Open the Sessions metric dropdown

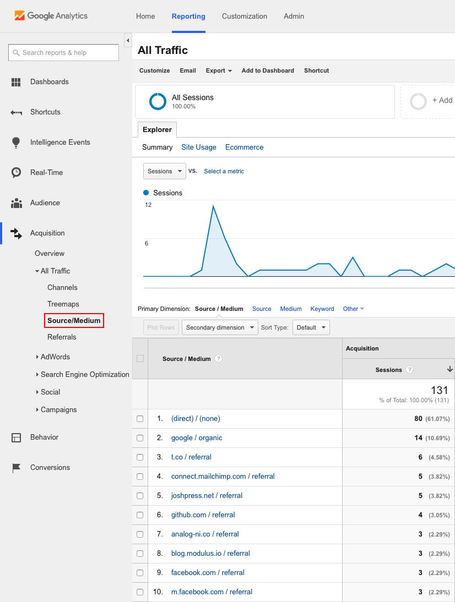[165, 171]
